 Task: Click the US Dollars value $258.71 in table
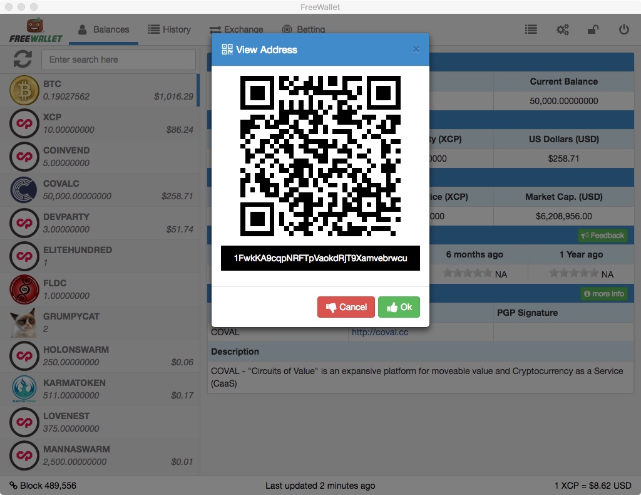coord(564,159)
